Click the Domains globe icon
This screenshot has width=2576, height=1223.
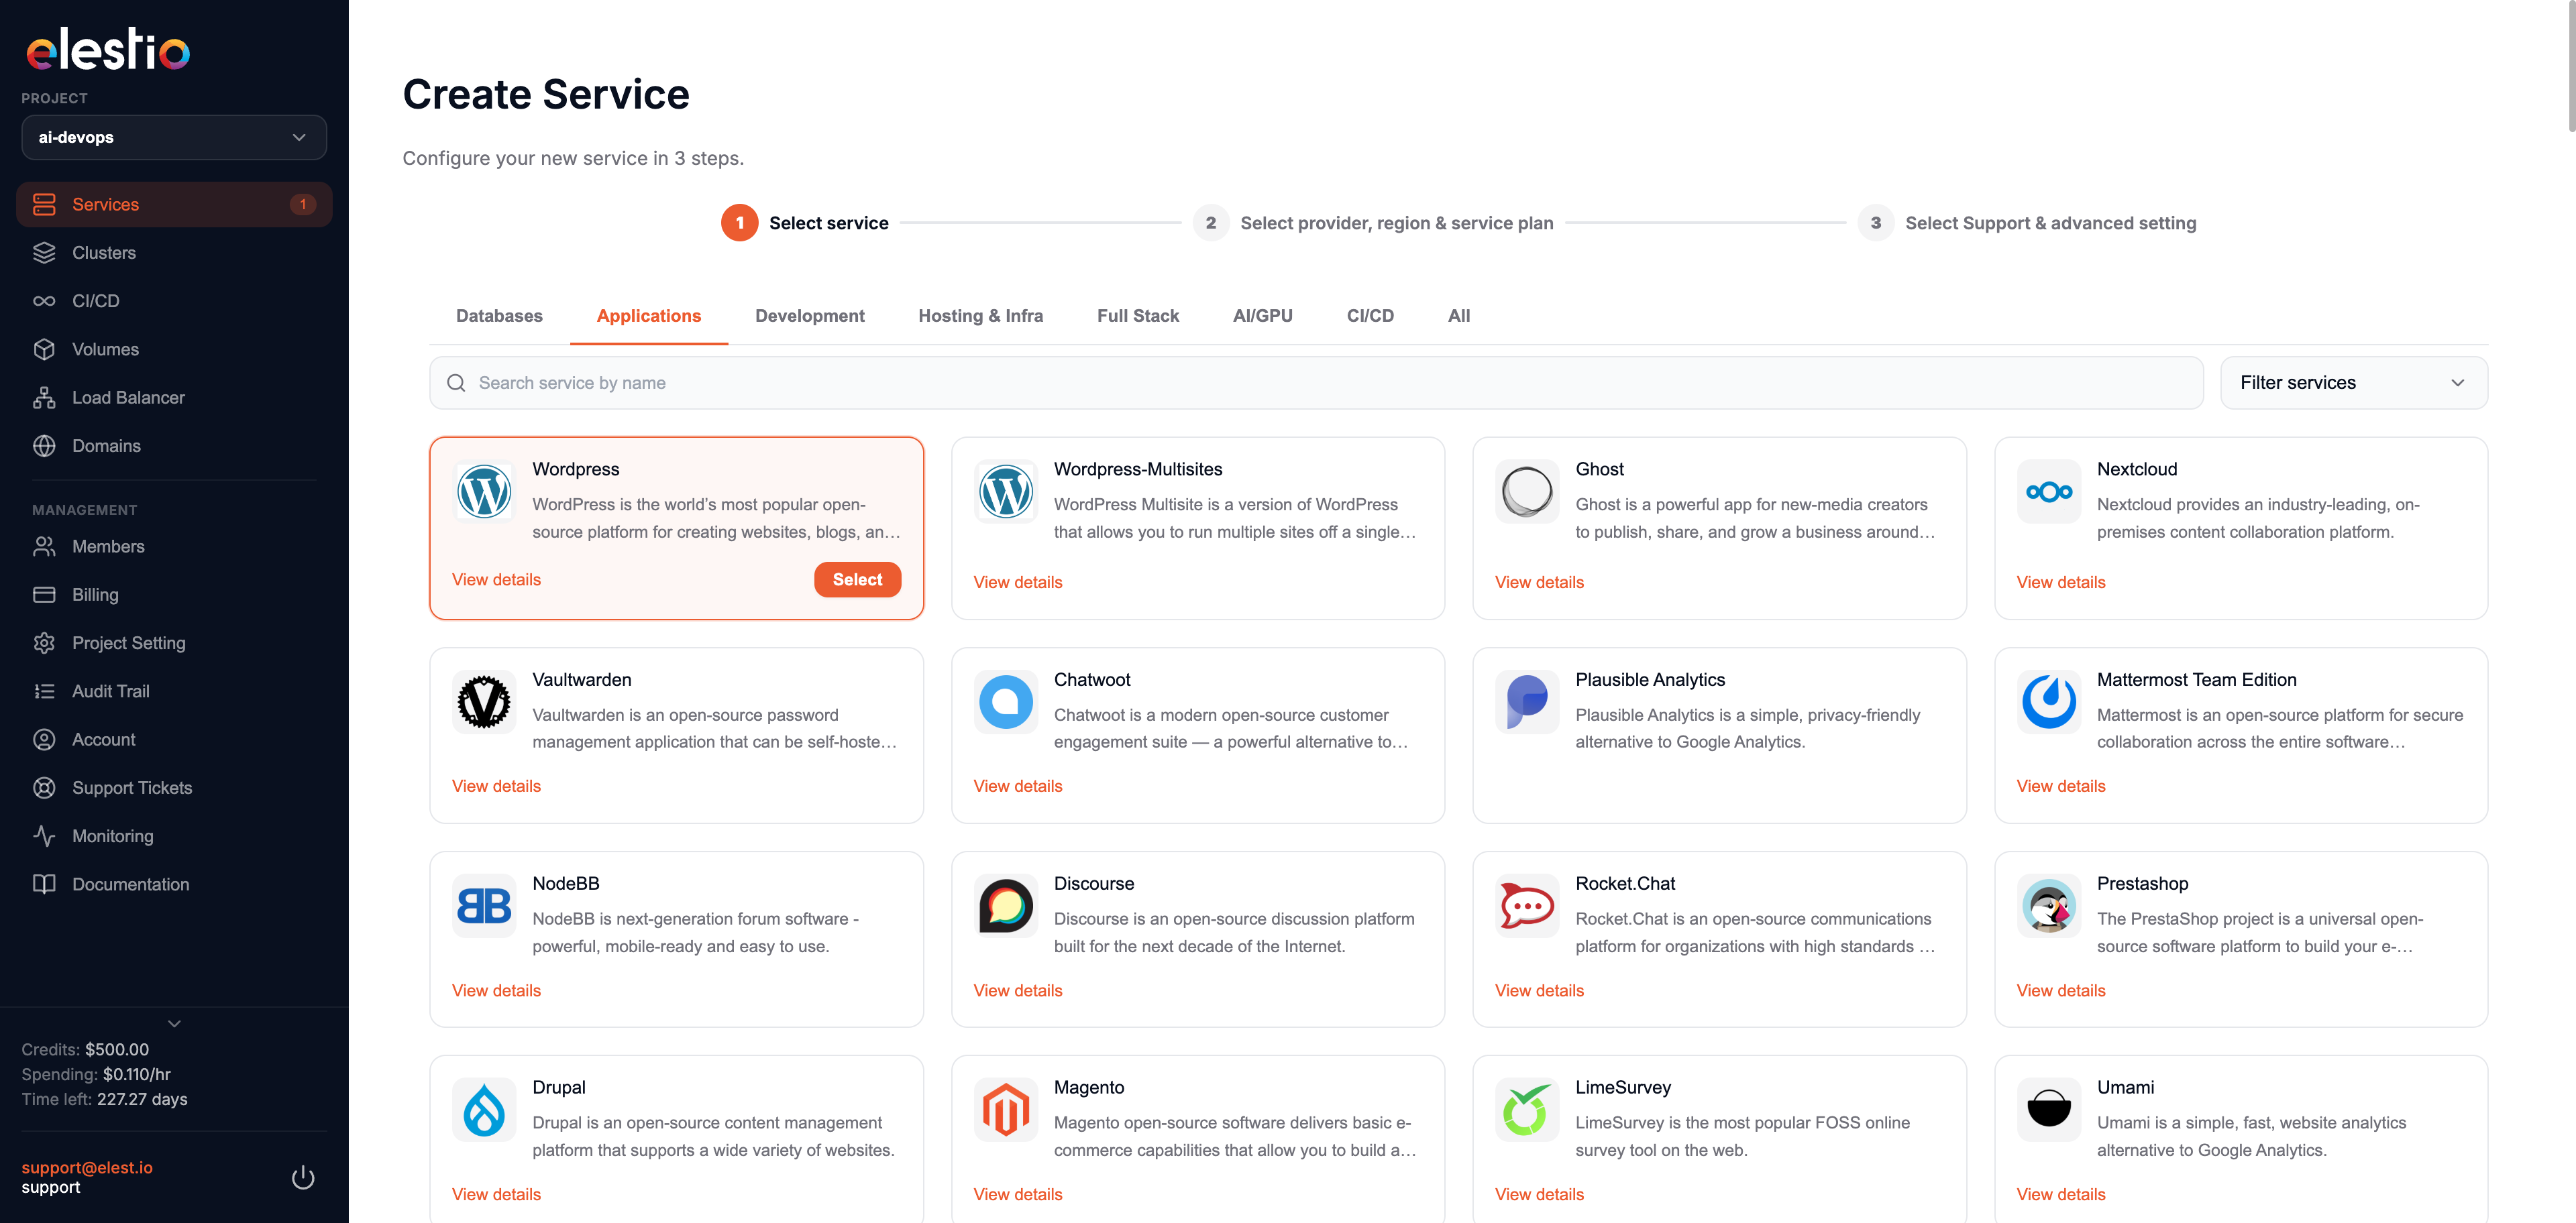(x=44, y=446)
